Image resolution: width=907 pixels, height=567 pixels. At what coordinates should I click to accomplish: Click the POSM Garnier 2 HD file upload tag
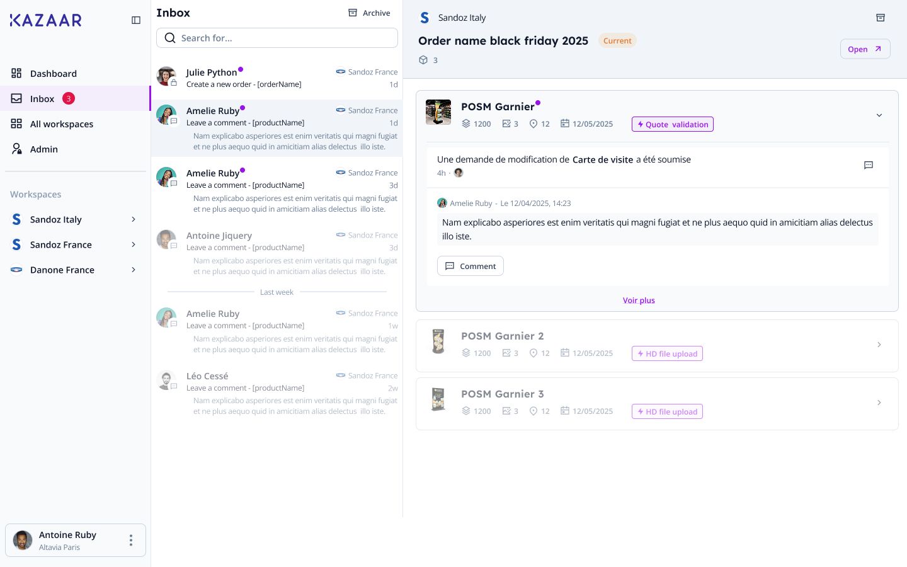667,353
